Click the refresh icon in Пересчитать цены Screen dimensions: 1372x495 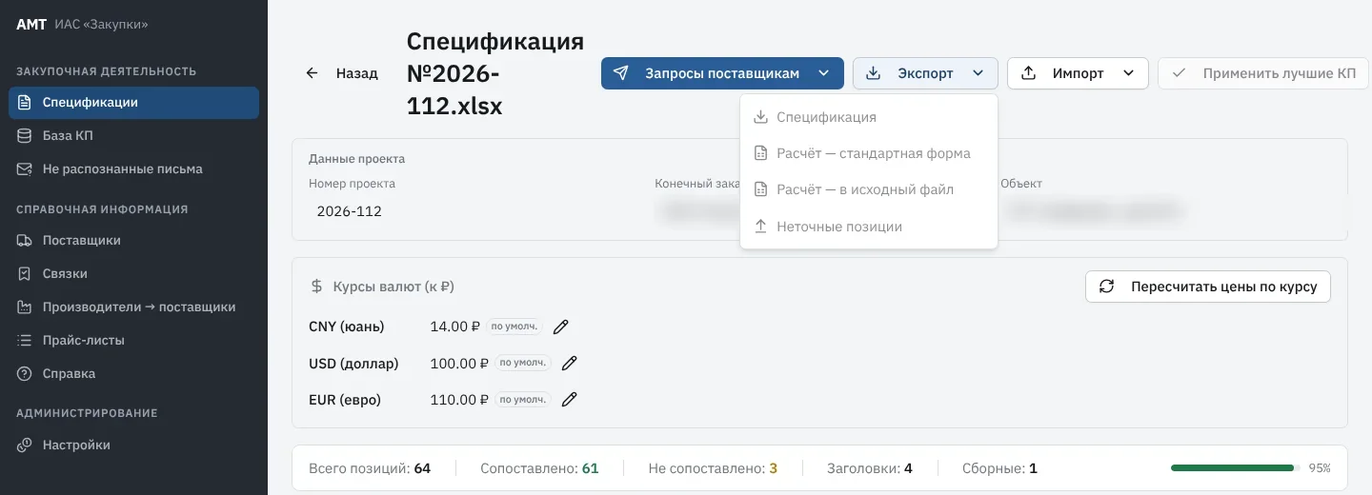1106,287
